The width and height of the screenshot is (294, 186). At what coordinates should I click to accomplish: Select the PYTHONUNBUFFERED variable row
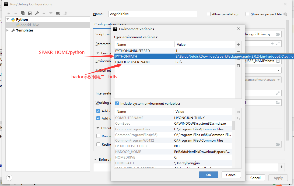174,51
